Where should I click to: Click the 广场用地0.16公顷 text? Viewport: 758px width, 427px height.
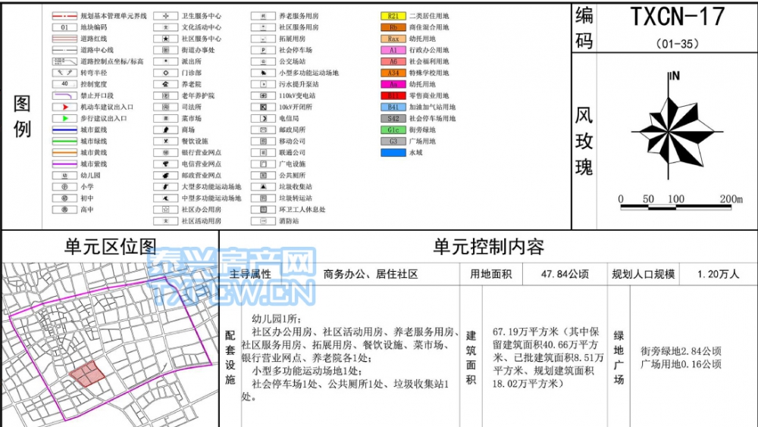coord(681,364)
